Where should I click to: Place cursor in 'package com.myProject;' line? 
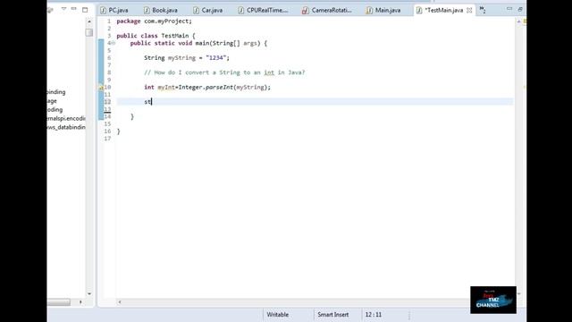154,21
